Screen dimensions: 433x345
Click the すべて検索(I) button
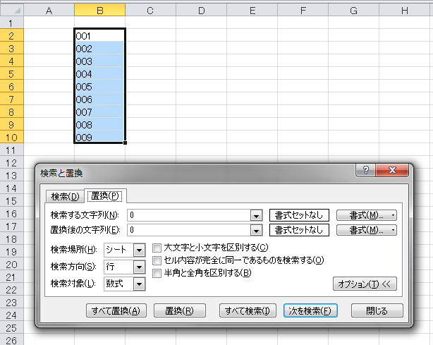tap(248, 310)
